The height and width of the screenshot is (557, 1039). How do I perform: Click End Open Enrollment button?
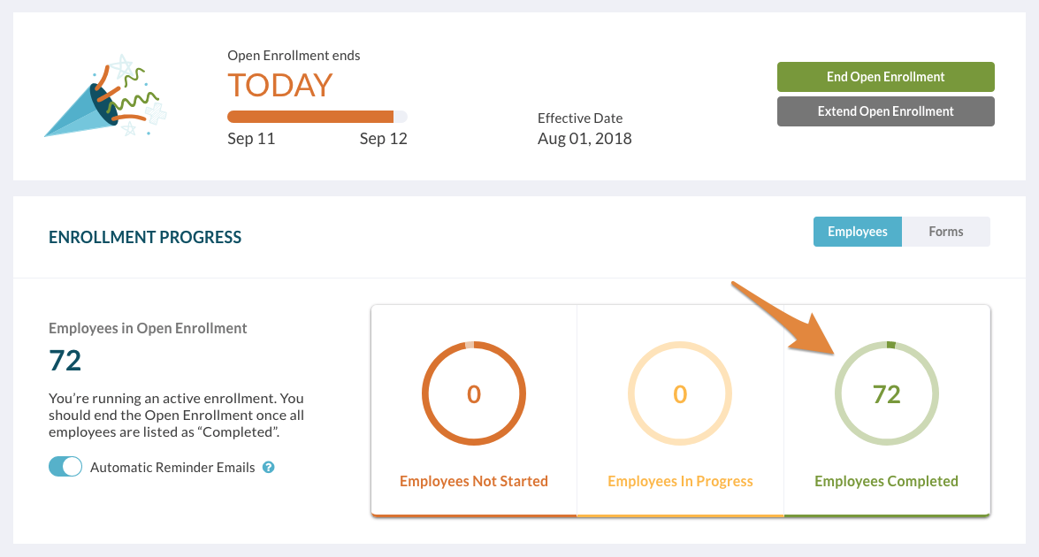pyautogui.click(x=885, y=77)
